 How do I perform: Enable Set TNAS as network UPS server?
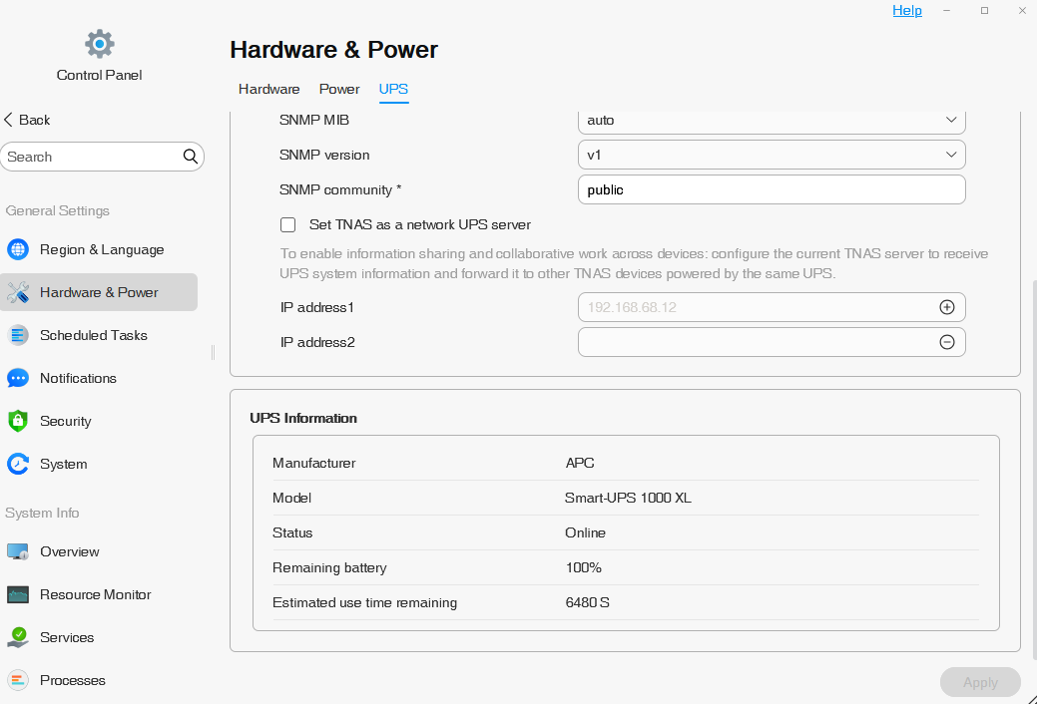287,224
